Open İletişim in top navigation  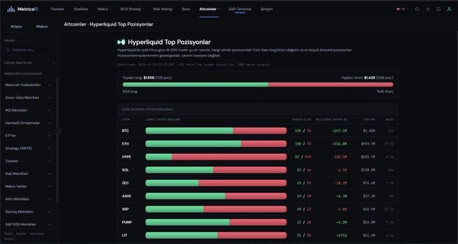click(x=266, y=9)
